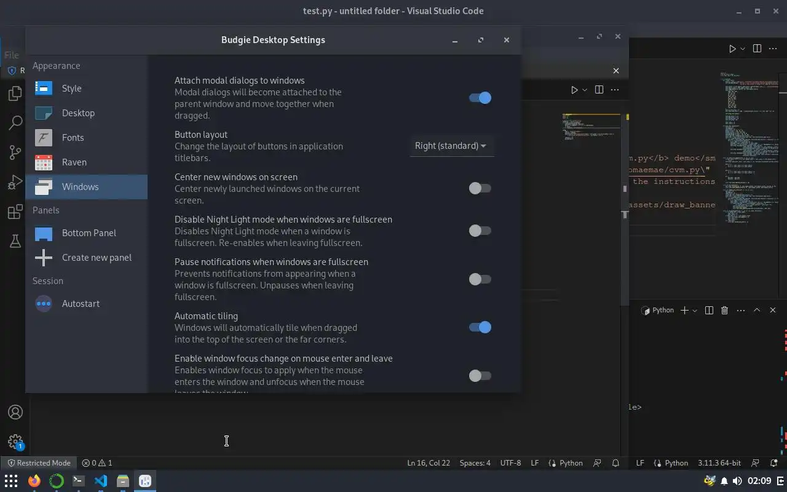
Task: Click Restricted Mode in the VS Code status bar
Action: (x=39, y=463)
